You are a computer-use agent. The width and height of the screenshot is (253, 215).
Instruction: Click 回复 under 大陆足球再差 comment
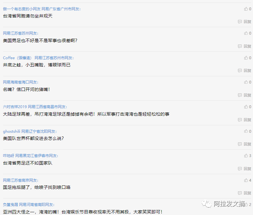click(245, 120)
